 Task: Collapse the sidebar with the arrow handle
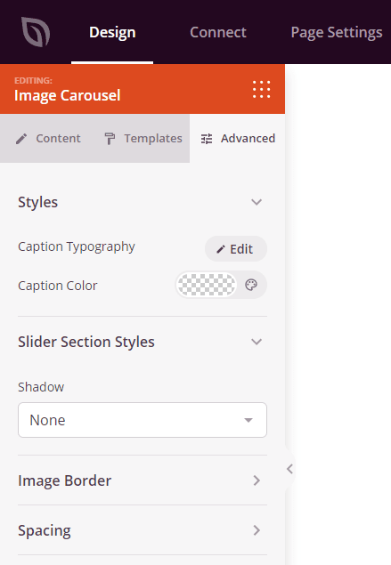289,469
